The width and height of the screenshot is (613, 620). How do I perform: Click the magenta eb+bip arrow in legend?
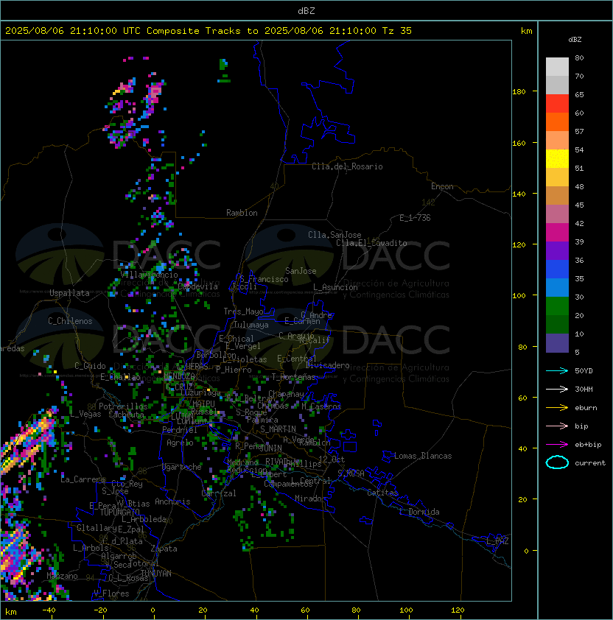(x=557, y=445)
